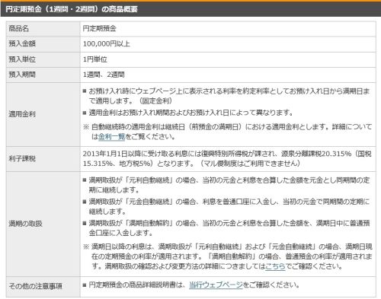Screen dimensions: 381x299
Task: Click the 円定期預金 product name value
Action: [99, 29]
